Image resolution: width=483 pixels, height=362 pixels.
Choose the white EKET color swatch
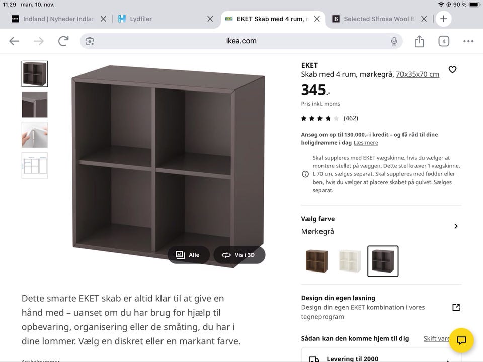pos(350,261)
